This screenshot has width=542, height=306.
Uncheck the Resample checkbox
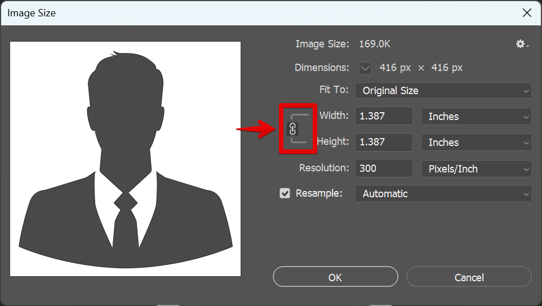pyautogui.click(x=285, y=193)
